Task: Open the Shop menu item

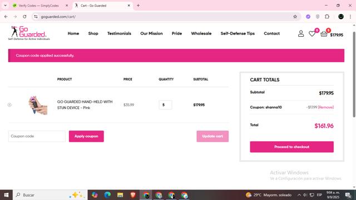Action: [93, 33]
